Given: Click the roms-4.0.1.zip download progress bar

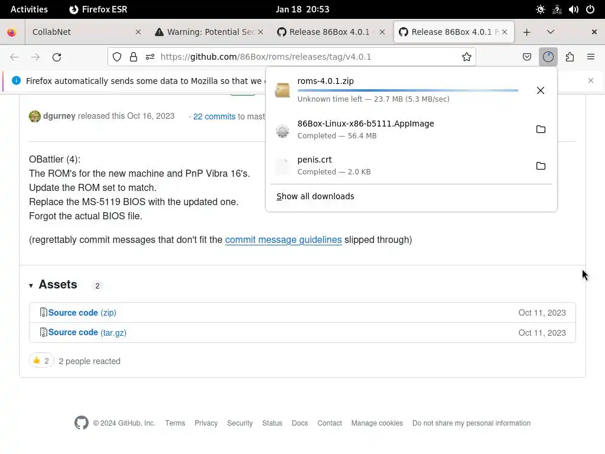Looking at the screenshot, I should point(408,90).
